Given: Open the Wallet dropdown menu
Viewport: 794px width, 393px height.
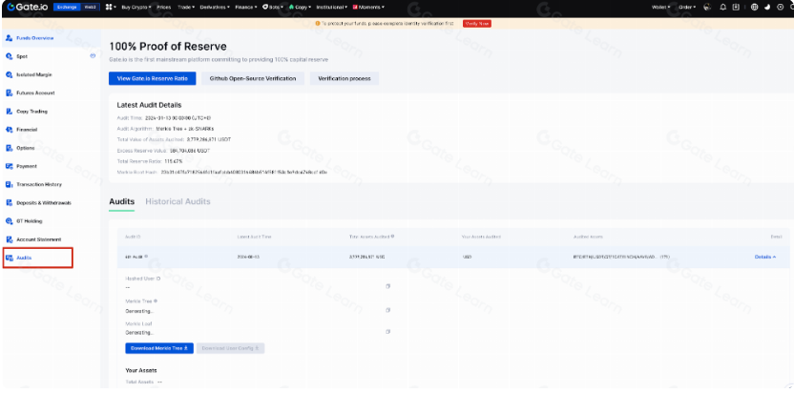Looking at the screenshot, I should click(661, 7).
